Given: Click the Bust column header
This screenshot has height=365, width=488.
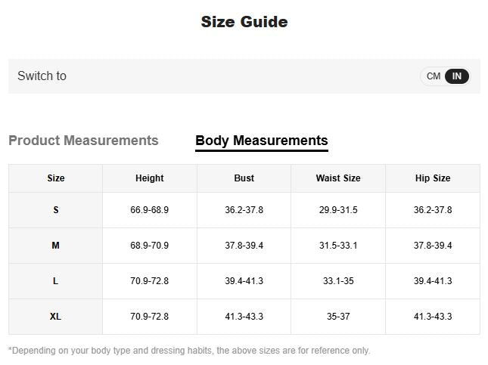Looking at the screenshot, I should 244,178.
